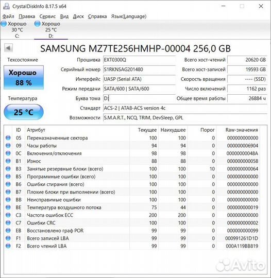Screen dimensions: 271x278
Task: Click the firmware field EXT0300Q
Action: (139, 60)
